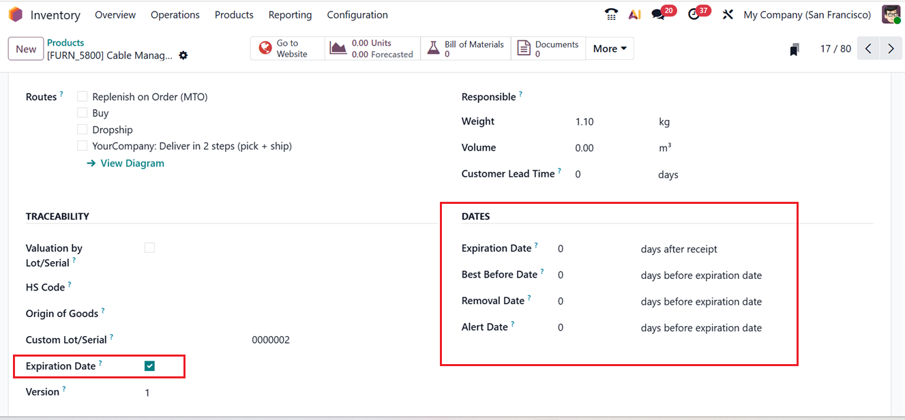The height and width of the screenshot is (420, 905).
Task: Click the Inventory app title
Action: point(55,14)
